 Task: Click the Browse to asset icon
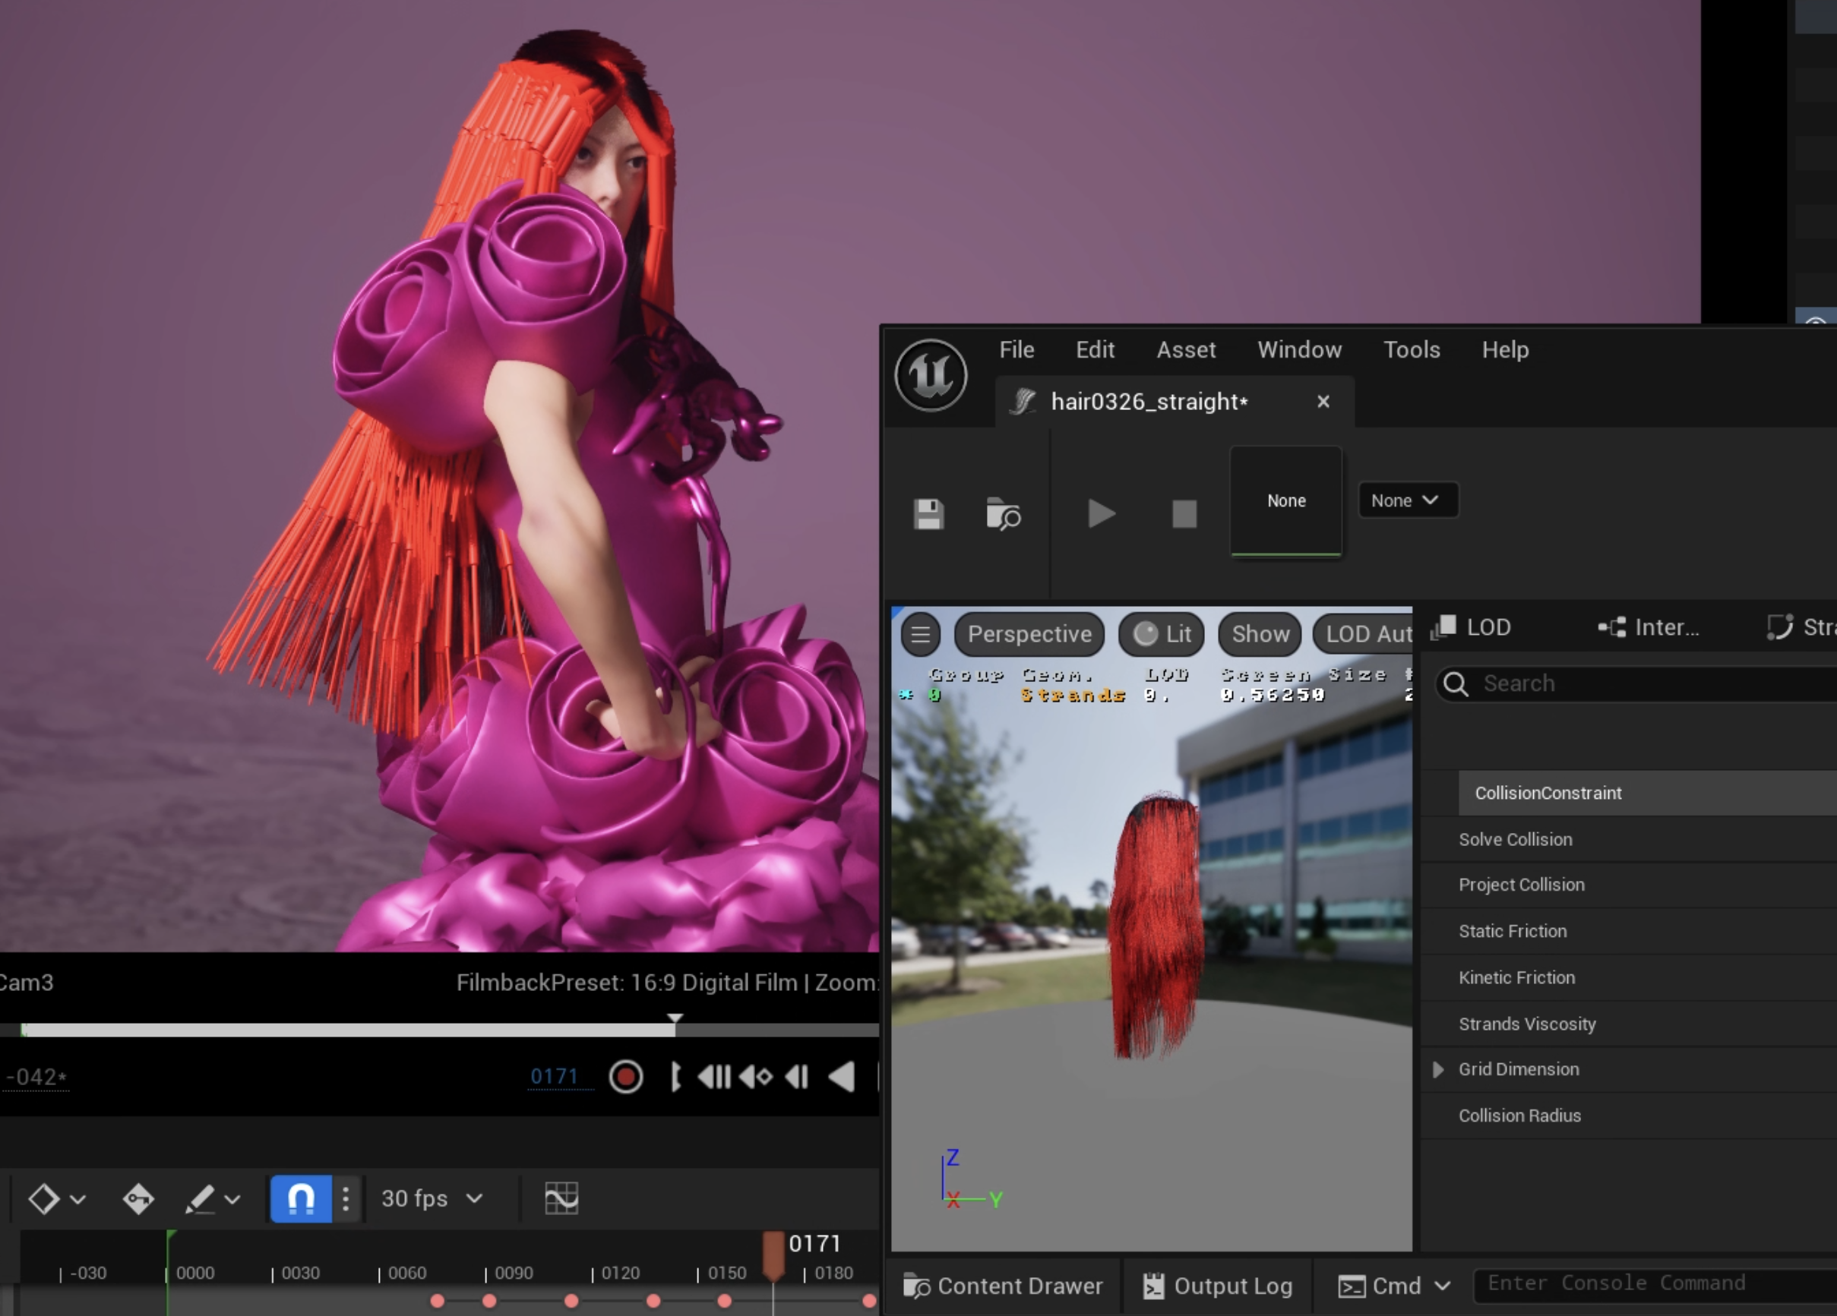tap(1003, 514)
